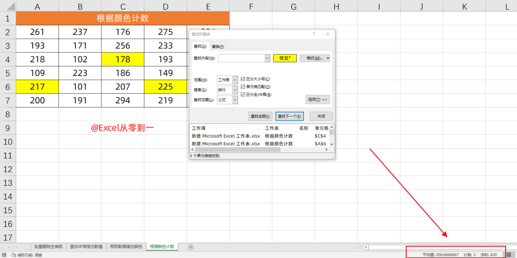The width and height of the screenshot is (517, 258).
Task: Click the 名称 column header in results
Action: 305,128
